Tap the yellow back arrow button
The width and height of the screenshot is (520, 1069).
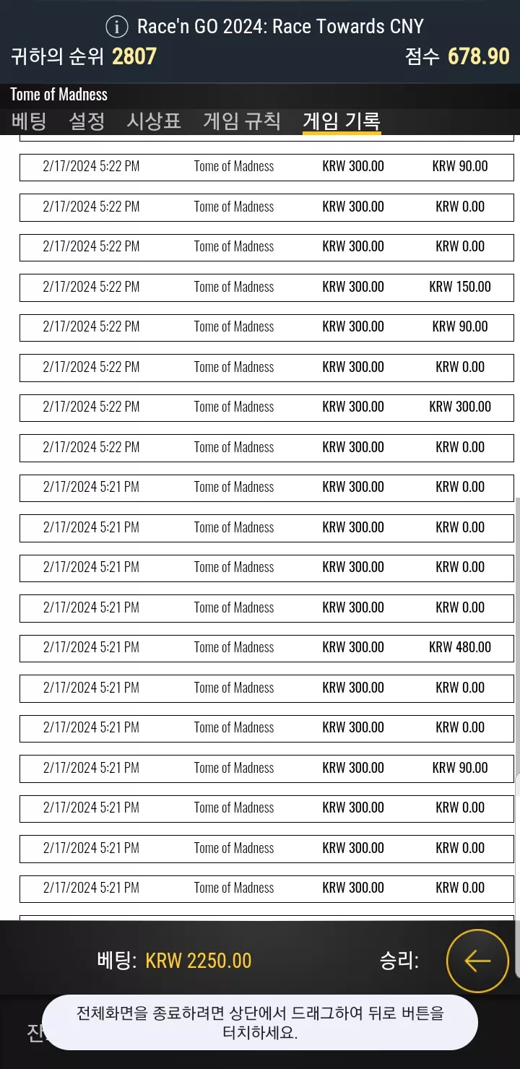tap(477, 961)
